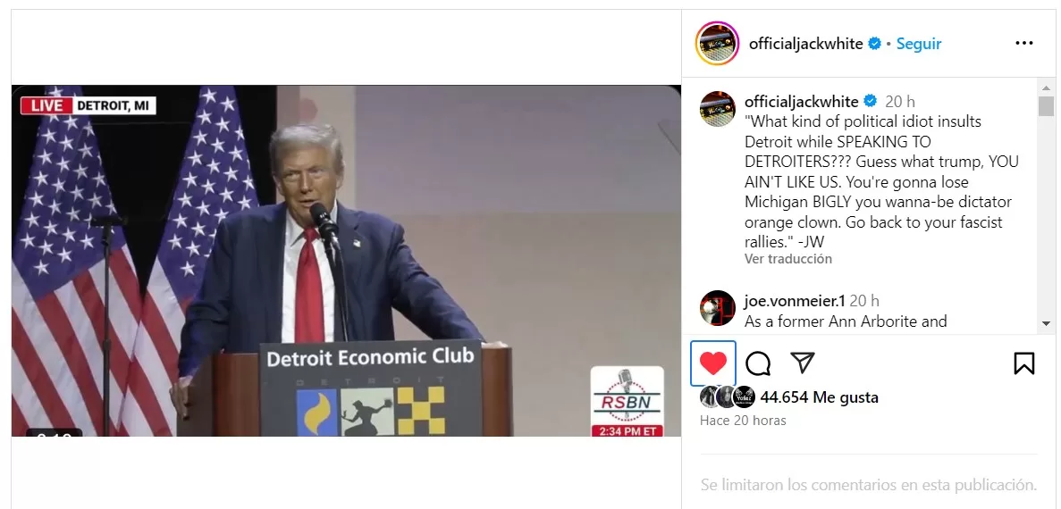Open officialjackwhite username in the caption
Image resolution: width=1061 pixels, height=509 pixels.
click(x=801, y=102)
